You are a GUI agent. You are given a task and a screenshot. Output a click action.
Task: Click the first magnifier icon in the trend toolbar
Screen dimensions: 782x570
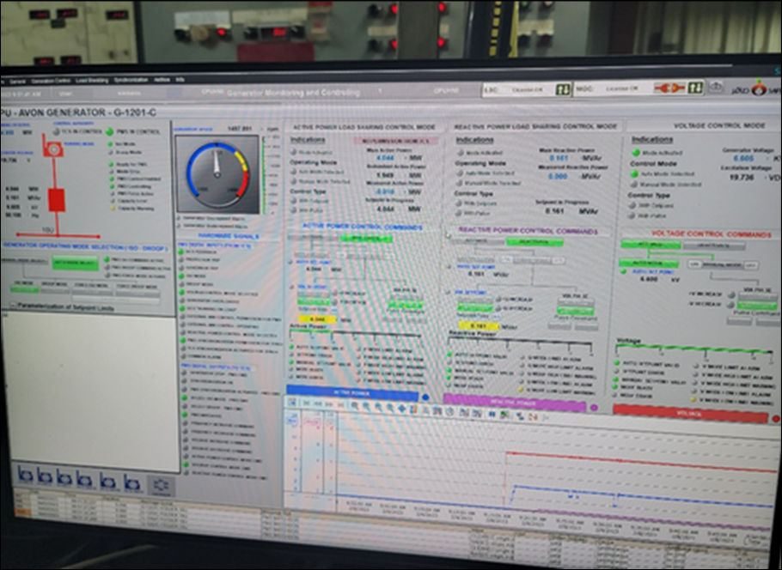pos(356,407)
